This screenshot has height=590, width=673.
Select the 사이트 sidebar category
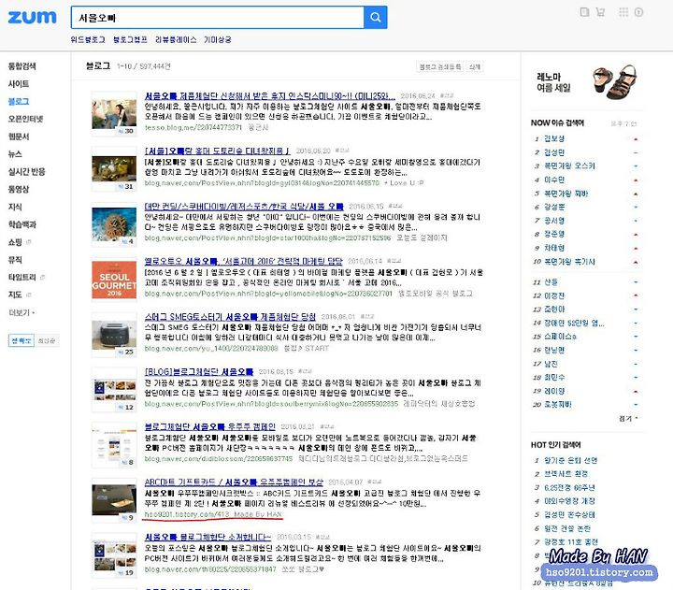pyautogui.click(x=19, y=84)
